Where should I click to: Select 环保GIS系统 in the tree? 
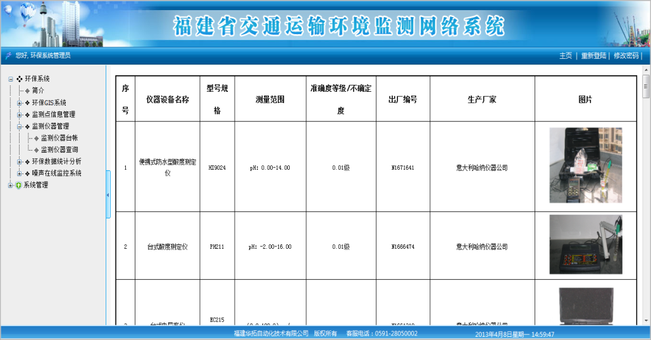click(49, 103)
